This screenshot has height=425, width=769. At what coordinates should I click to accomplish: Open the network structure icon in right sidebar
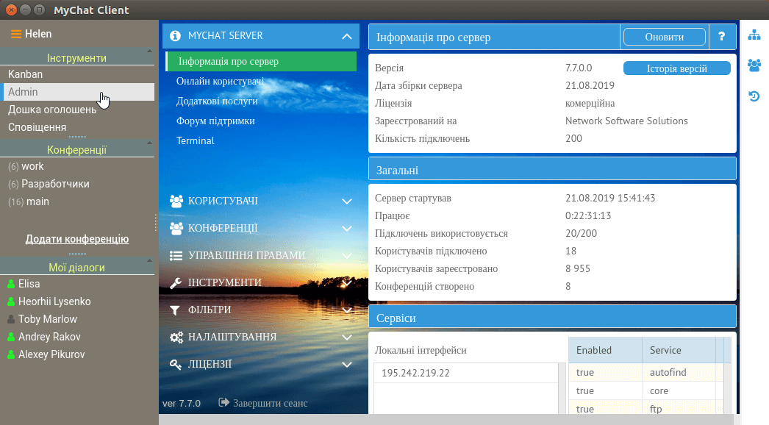754,35
